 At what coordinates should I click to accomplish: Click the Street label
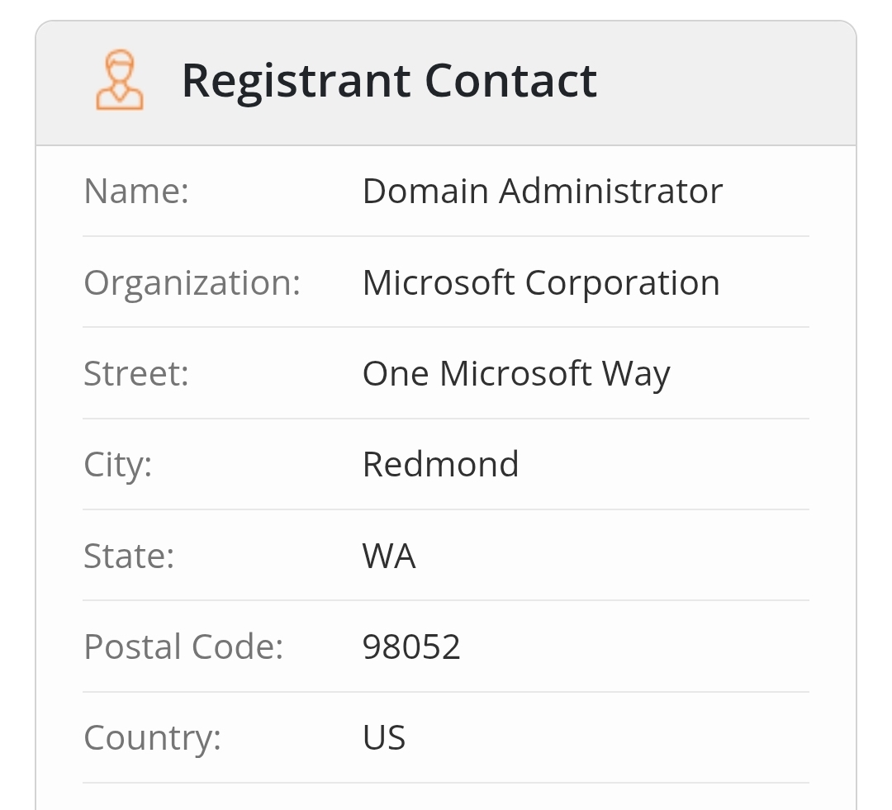click(x=136, y=374)
